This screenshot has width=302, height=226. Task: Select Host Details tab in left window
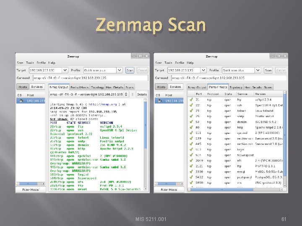[x=115, y=87]
